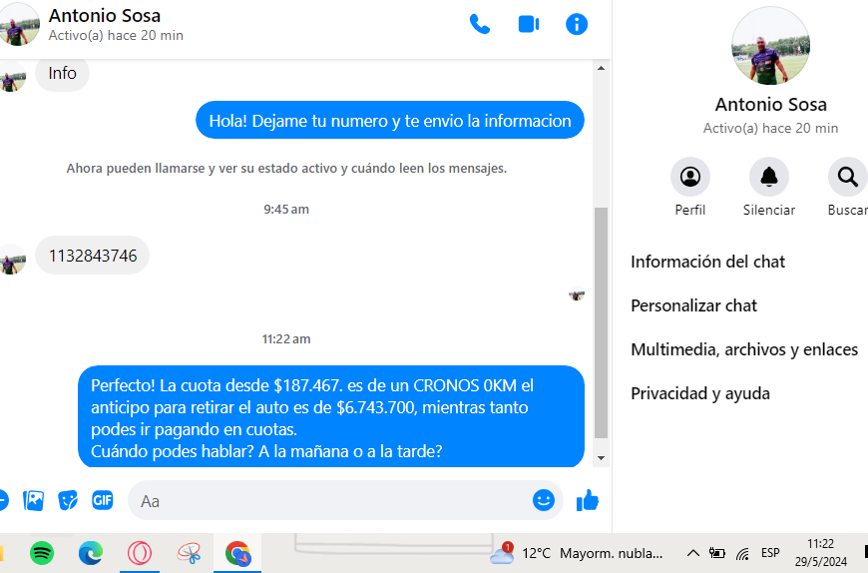Open the sticker picker
The image size is (868, 573).
pyautogui.click(x=68, y=500)
